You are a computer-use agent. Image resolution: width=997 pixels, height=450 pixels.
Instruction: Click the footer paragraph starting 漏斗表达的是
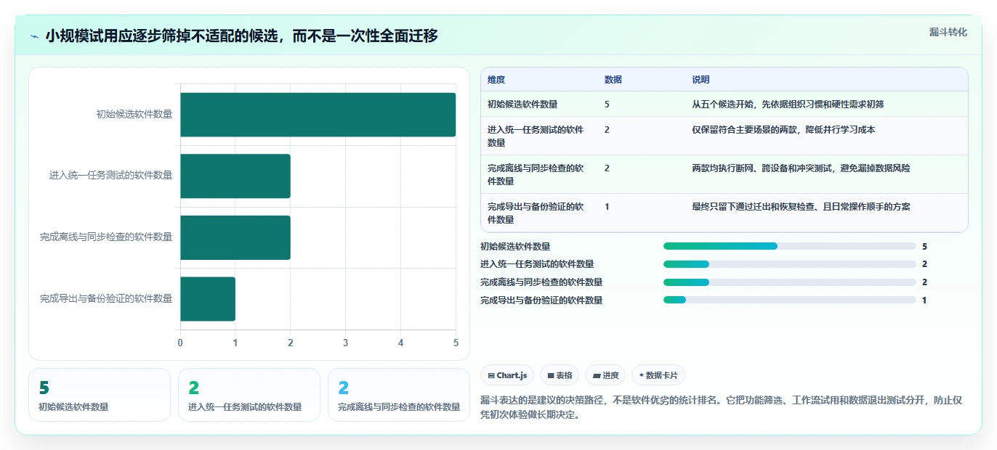tap(722, 408)
